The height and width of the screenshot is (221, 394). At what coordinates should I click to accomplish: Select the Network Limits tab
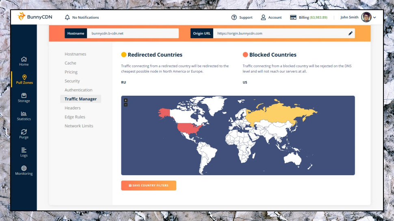79,126
